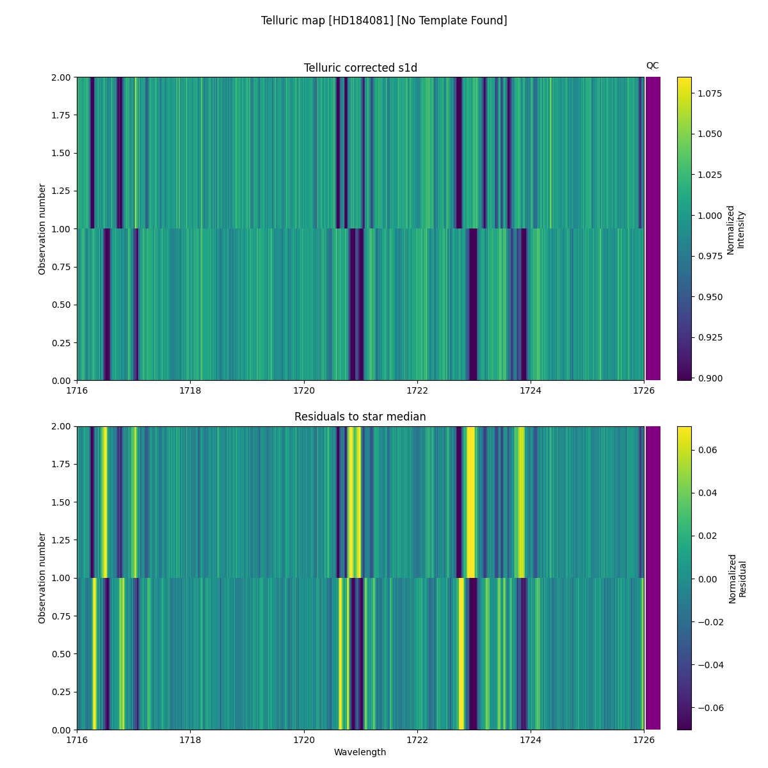Click the 1.075 tick on the intensity colorbar
768x768 pixels.
(711, 93)
